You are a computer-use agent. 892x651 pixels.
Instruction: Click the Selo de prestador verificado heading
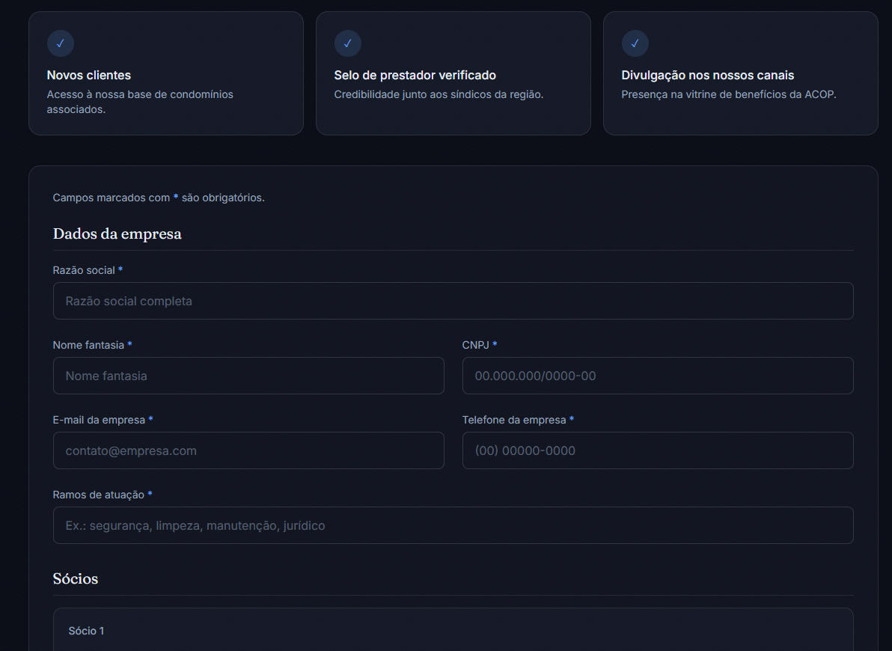click(415, 75)
